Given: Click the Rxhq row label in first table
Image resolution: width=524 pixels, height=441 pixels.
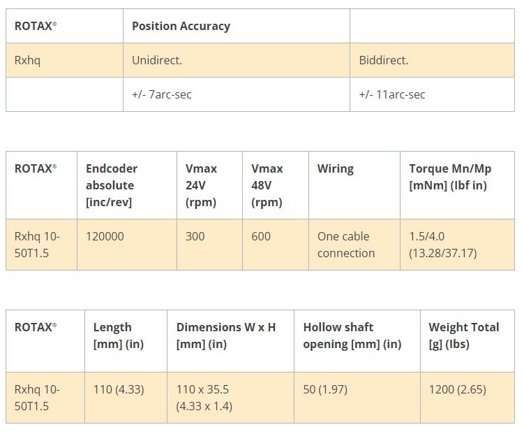Looking at the screenshot, I should (x=28, y=60).
